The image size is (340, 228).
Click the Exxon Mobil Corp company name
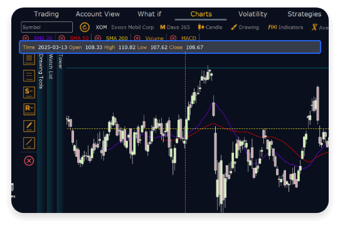tap(132, 28)
